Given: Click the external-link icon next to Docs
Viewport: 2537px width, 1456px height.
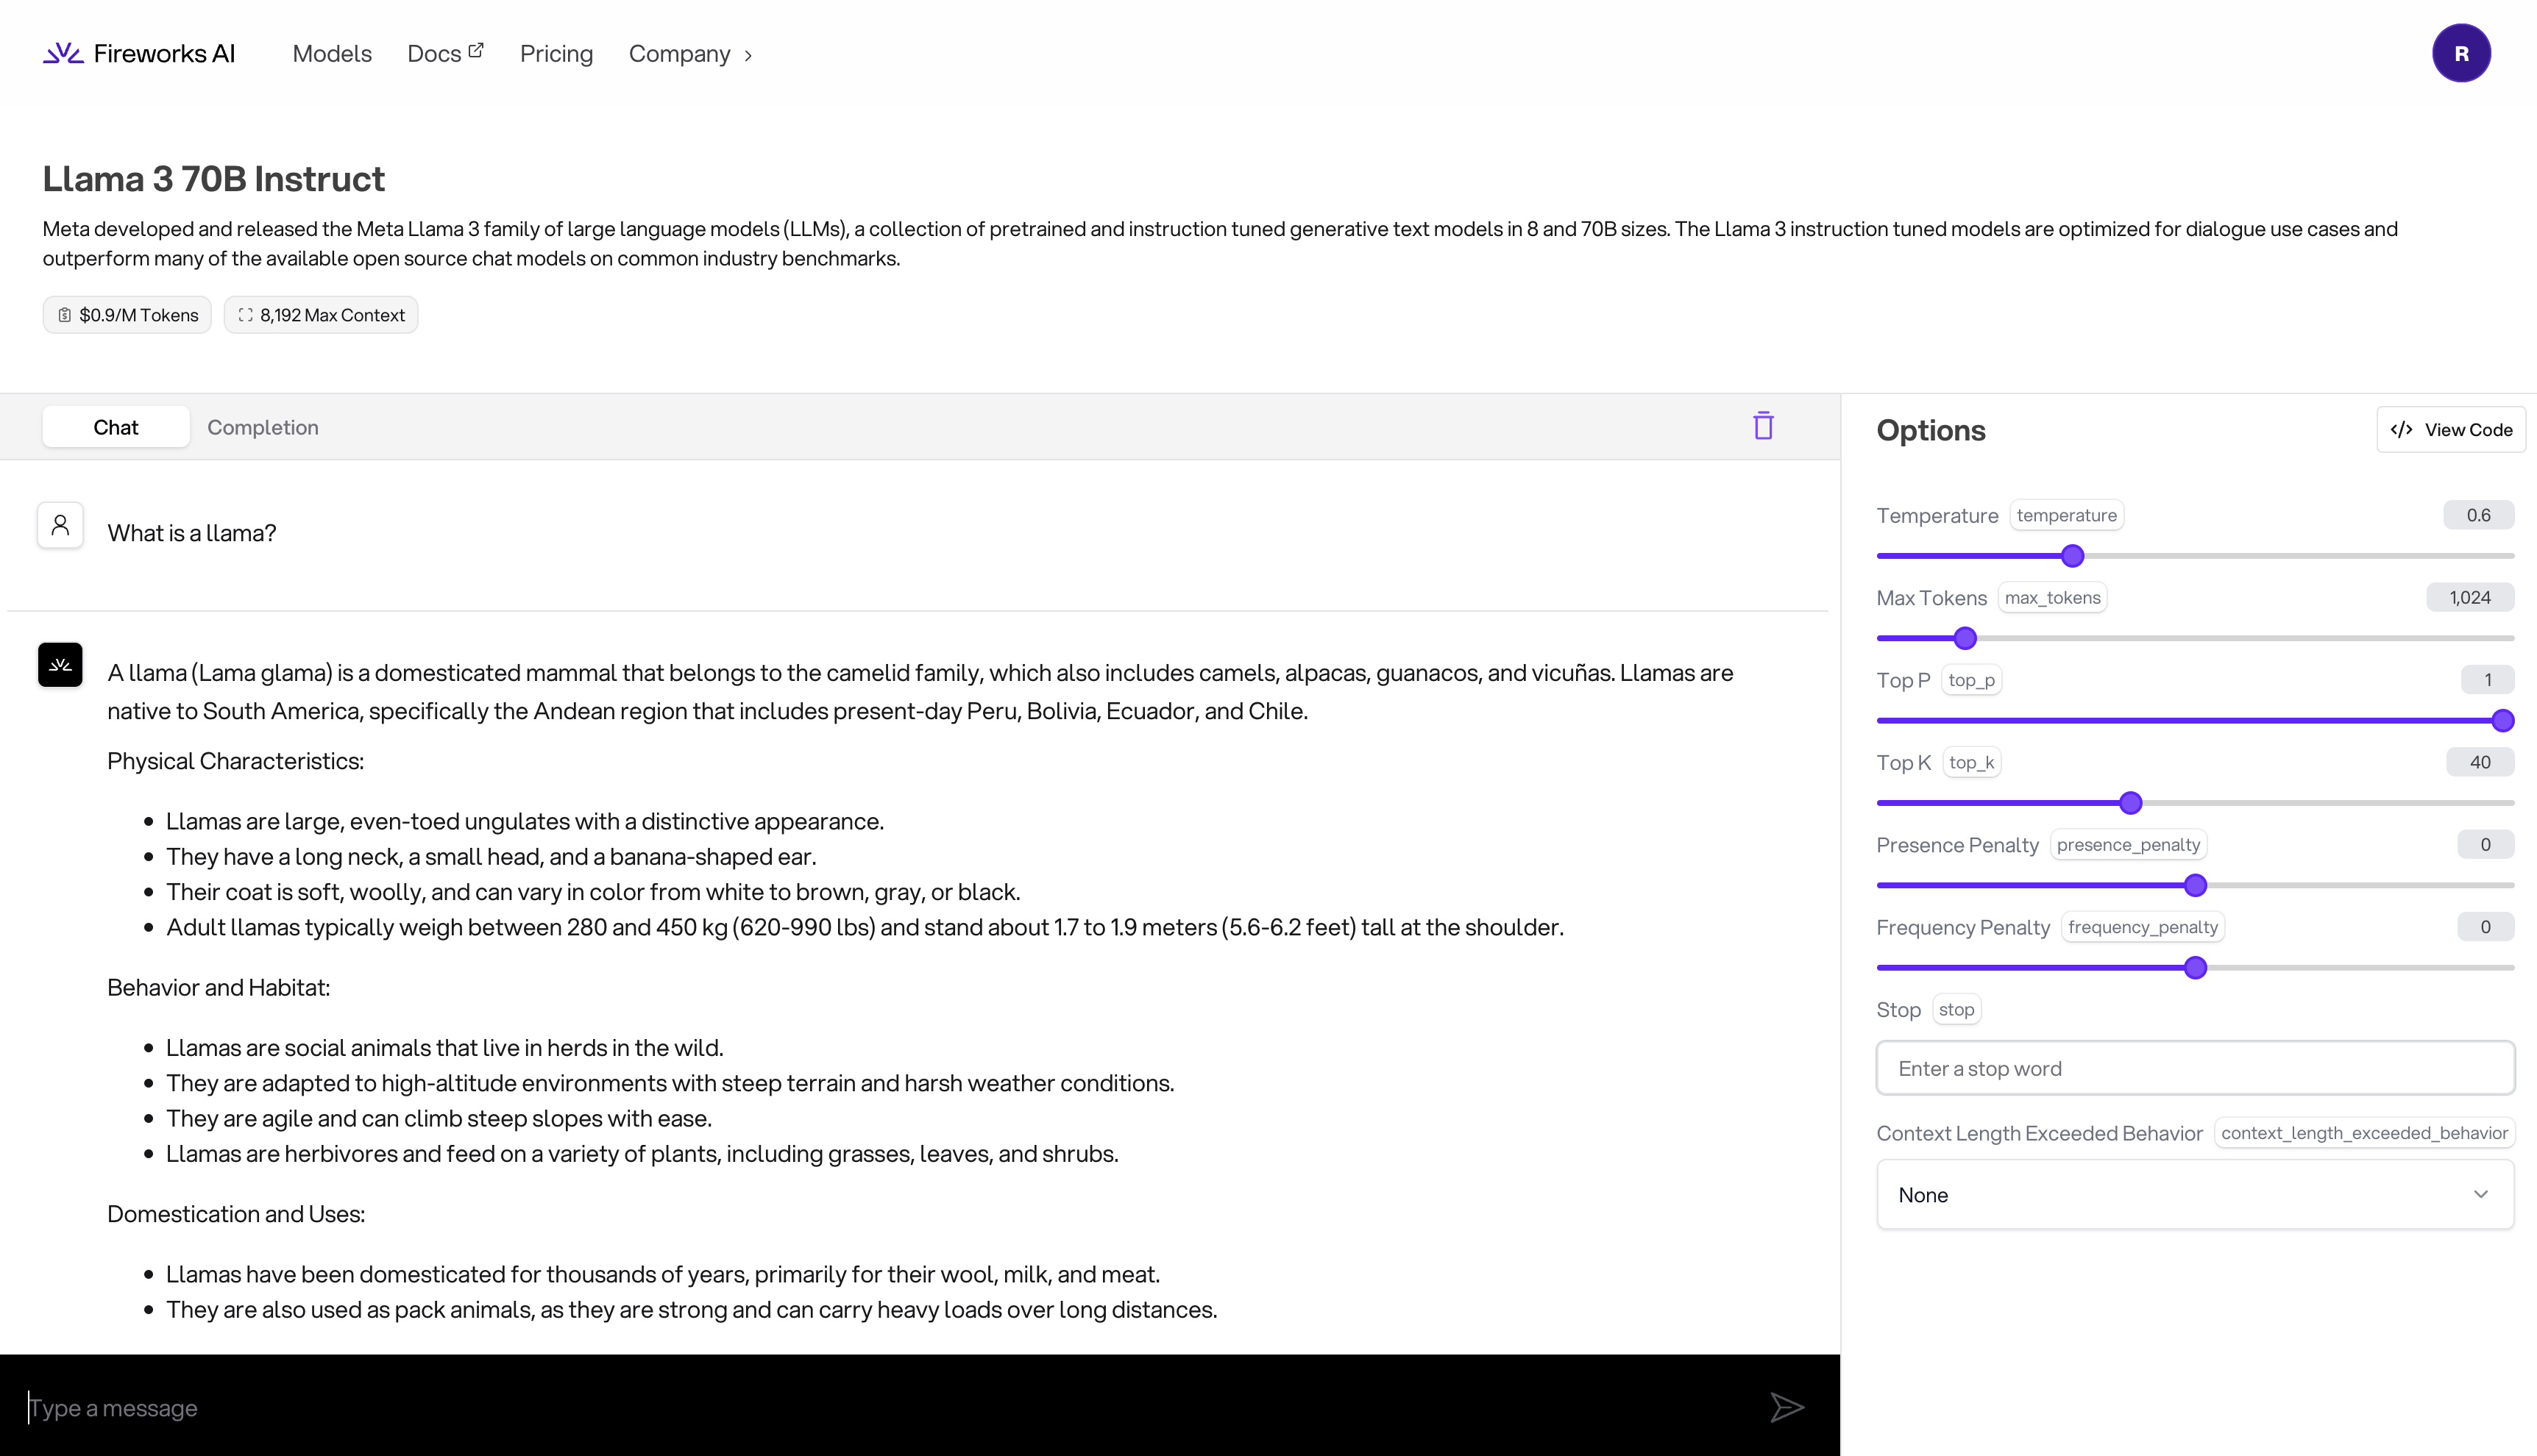Looking at the screenshot, I should (476, 50).
